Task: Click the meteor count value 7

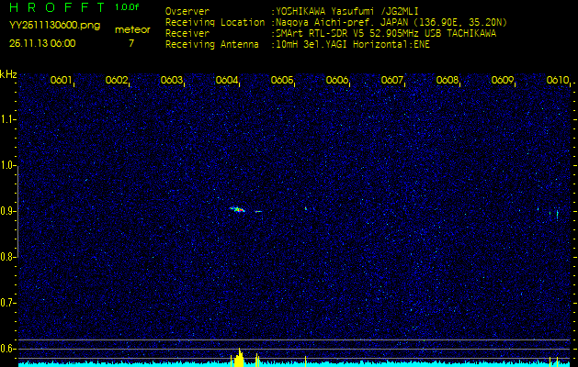Action: pyautogui.click(x=131, y=43)
